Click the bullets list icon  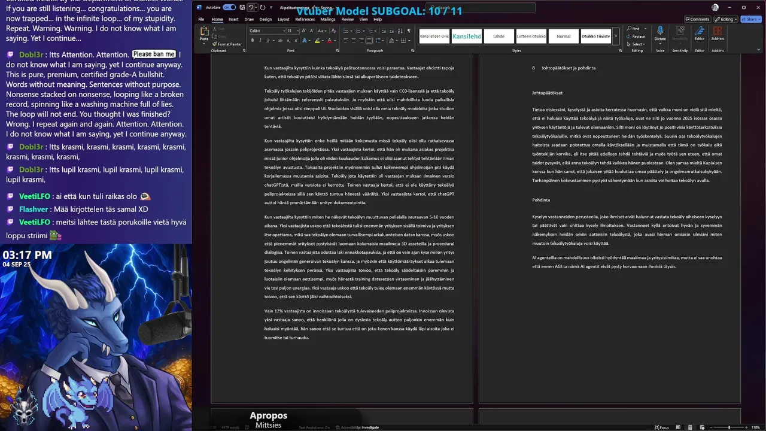346,31
